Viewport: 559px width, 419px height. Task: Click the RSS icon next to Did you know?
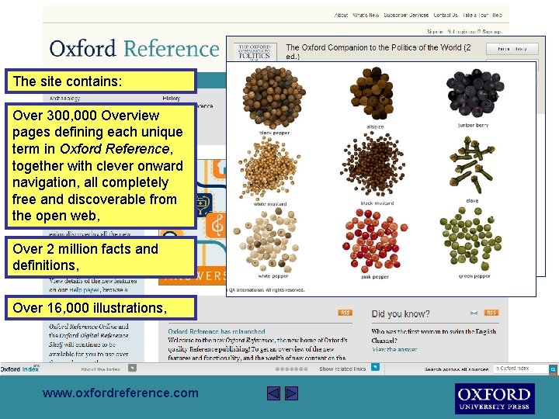click(491, 313)
